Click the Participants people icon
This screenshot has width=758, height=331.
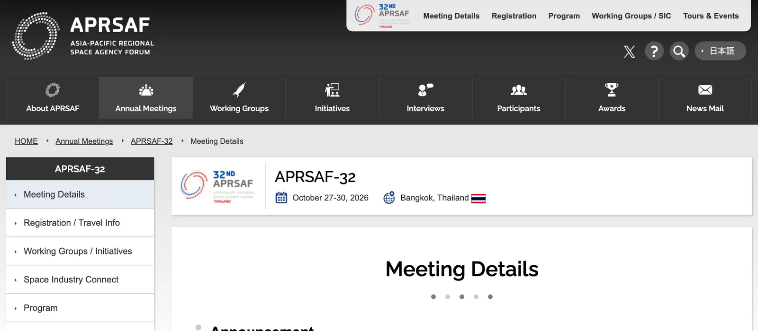click(519, 90)
